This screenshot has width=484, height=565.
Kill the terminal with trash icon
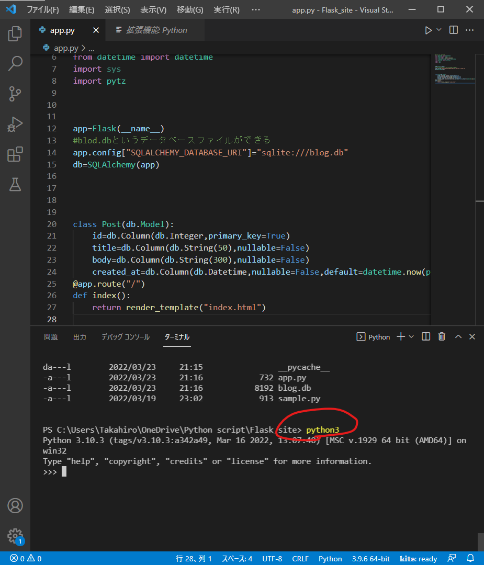pyautogui.click(x=442, y=336)
